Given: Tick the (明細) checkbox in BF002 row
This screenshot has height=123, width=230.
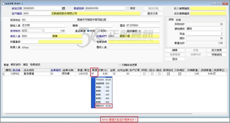Looking at the screenshot, I should (x=144, y=74).
